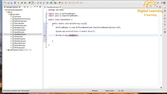
Task: Click the readLine() call in line 14
Action: pyautogui.click(x=73, y=35)
